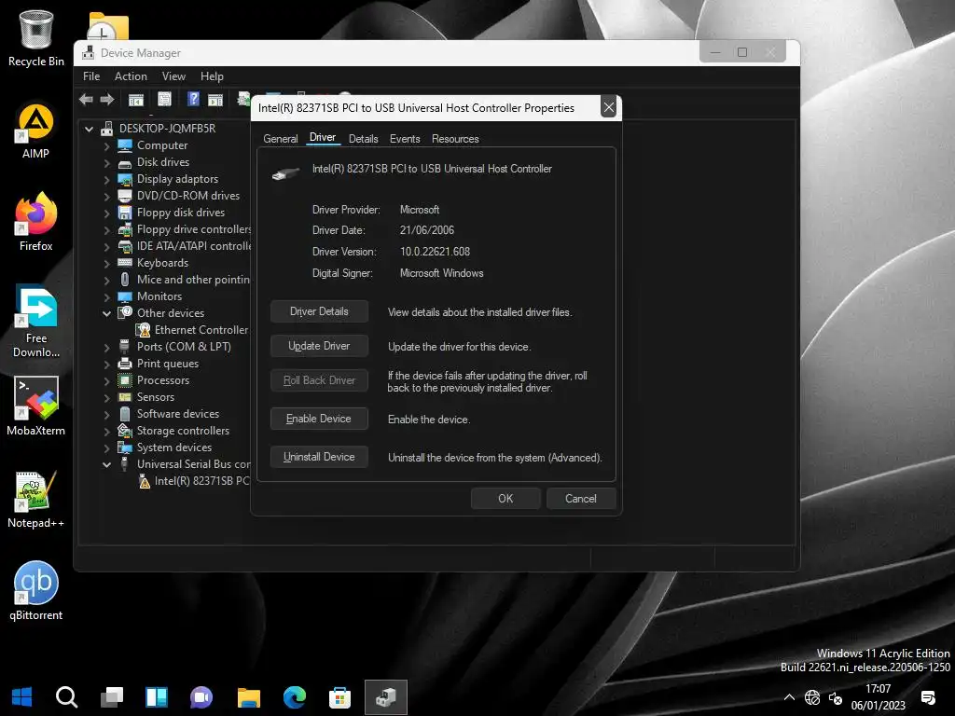The image size is (955, 716).
Task: Switch to the Details tab
Action: [363, 139]
